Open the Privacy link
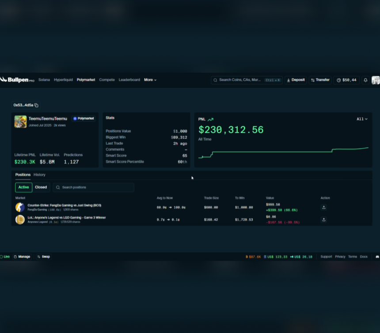This screenshot has width=380, height=333. click(x=340, y=257)
